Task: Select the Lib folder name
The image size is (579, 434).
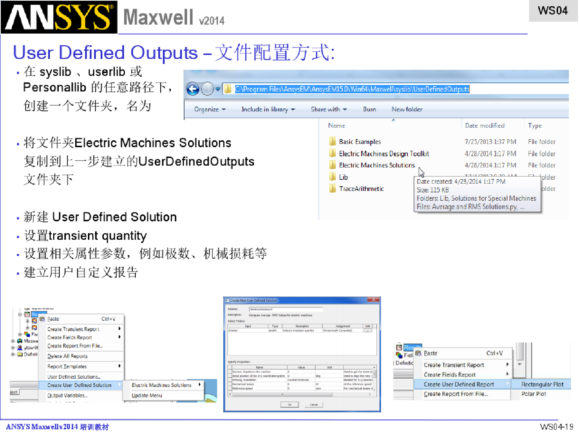Action: tap(343, 177)
